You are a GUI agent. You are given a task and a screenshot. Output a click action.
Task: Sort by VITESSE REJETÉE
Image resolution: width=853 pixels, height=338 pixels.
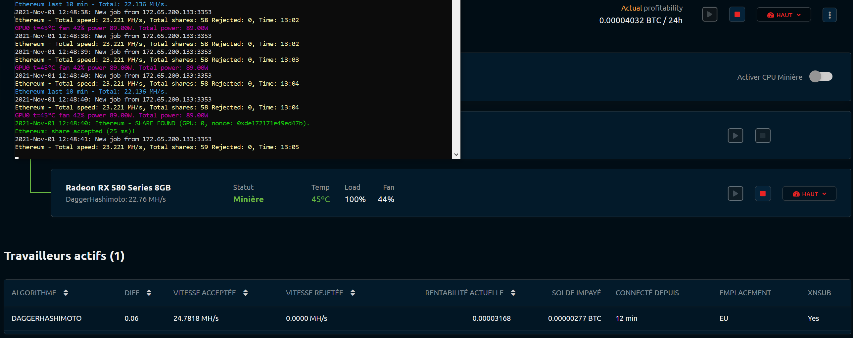coord(353,293)
